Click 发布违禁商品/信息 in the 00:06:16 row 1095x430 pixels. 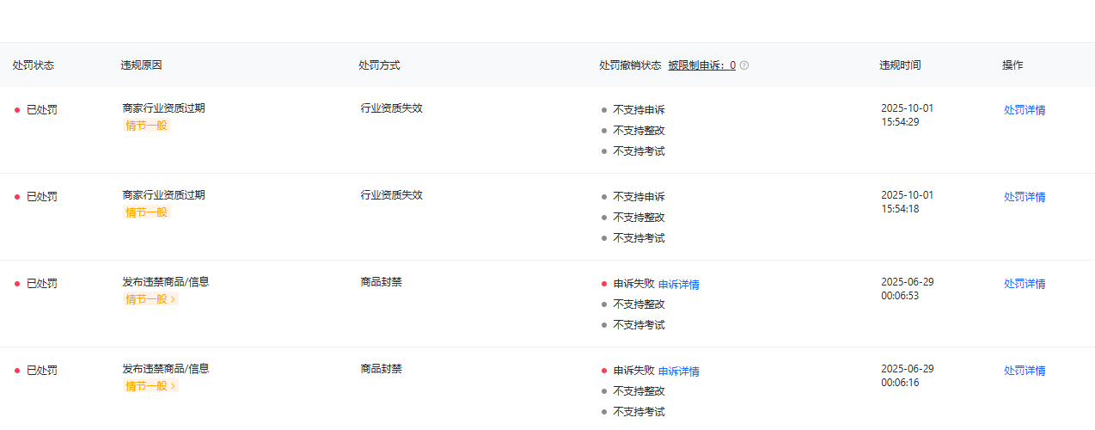[166, 368]
